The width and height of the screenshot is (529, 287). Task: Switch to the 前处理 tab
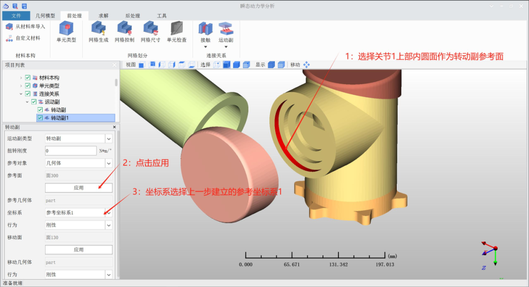[x=74, y=16]
